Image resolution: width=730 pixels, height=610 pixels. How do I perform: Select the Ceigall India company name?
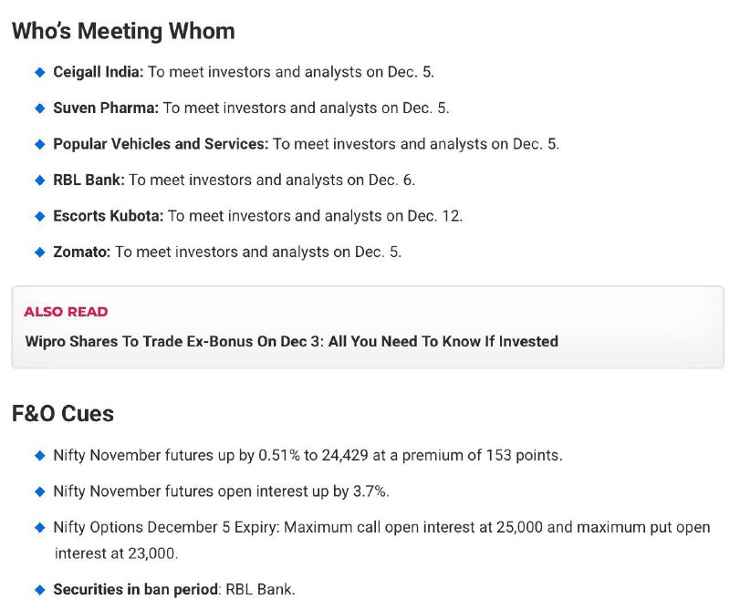click(99, 72)
